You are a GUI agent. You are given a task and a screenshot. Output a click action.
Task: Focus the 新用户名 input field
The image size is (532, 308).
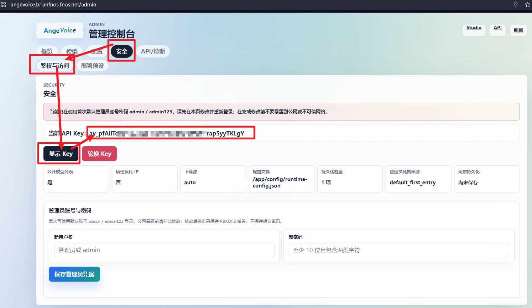(164, 250)
